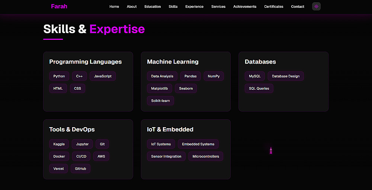
Task: Toggle the light/dark theme sun icon
Action: point(316,6)
